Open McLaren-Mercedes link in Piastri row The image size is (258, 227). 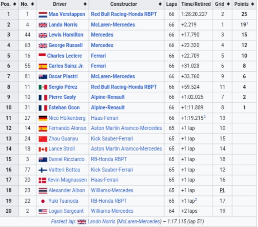tap(113, 76)
